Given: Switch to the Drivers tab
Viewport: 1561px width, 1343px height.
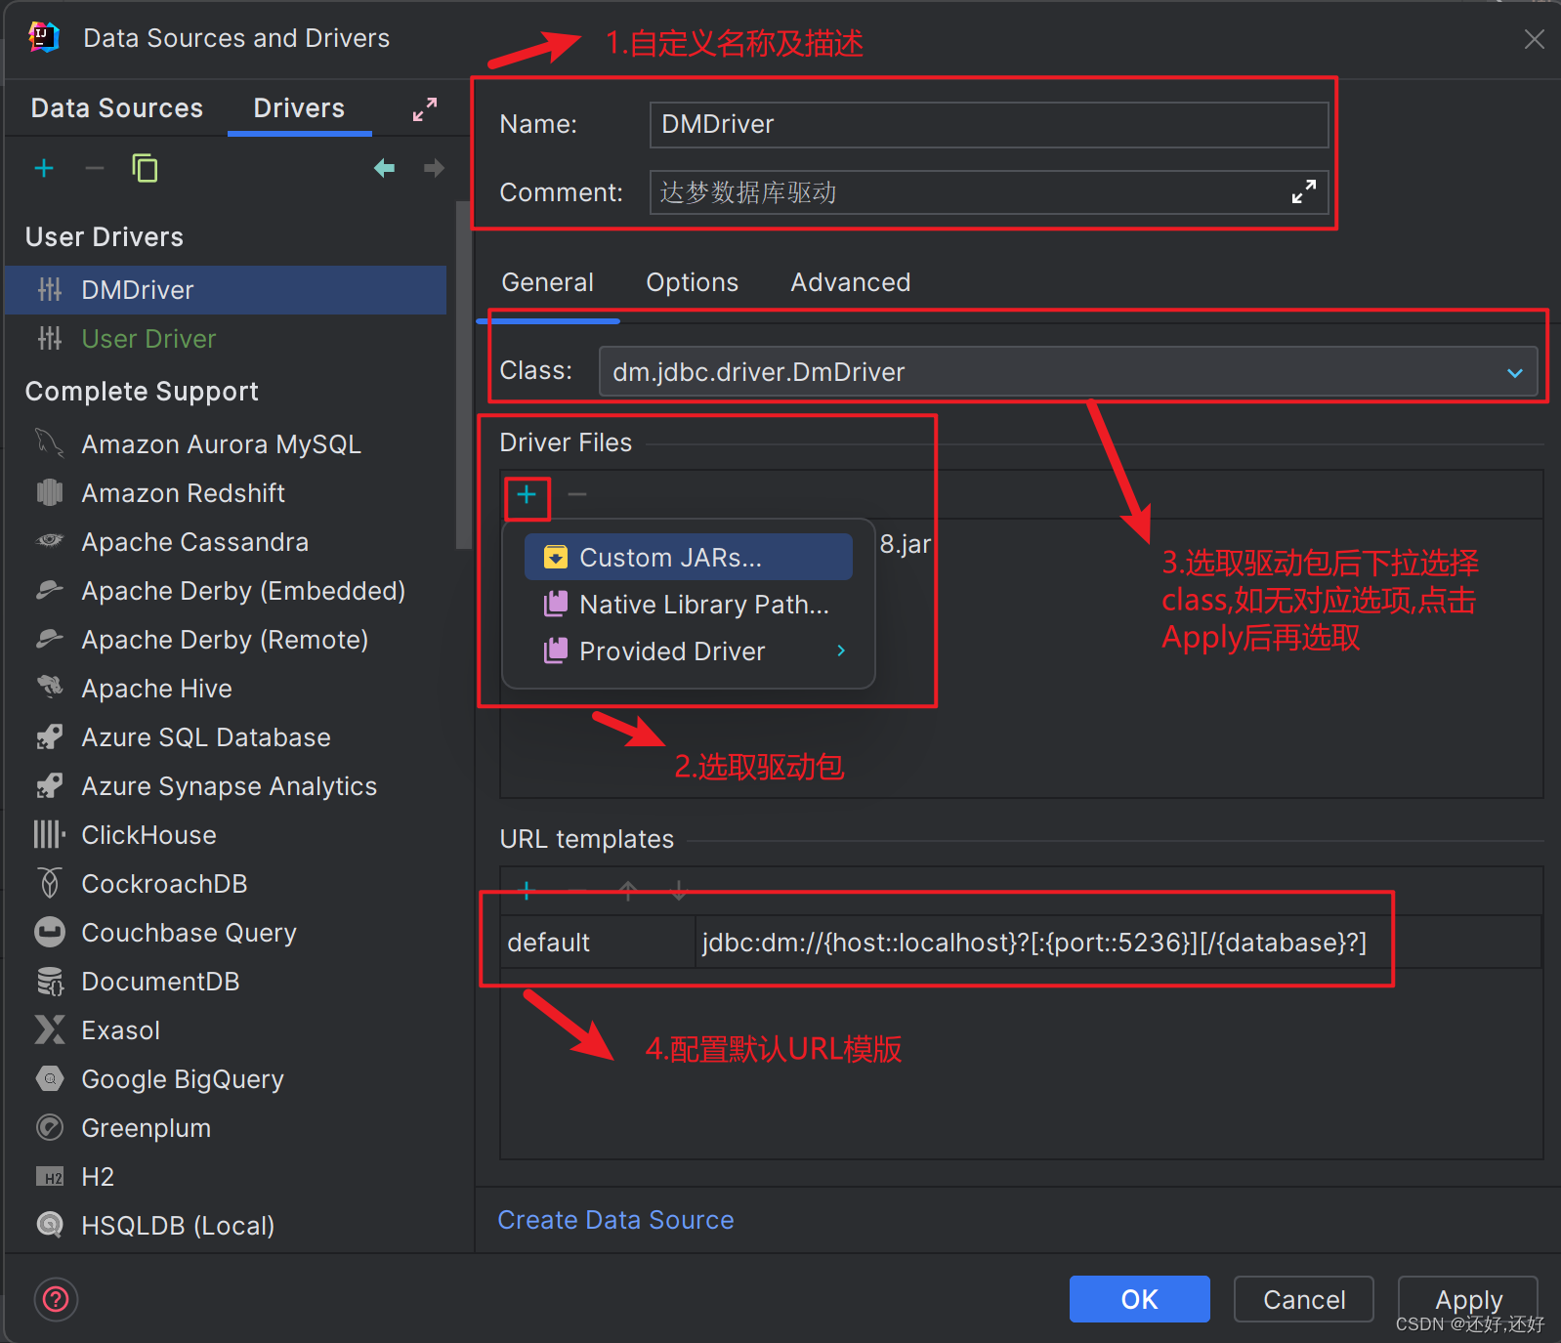Looking at the screenshot, I should (299, 107).
